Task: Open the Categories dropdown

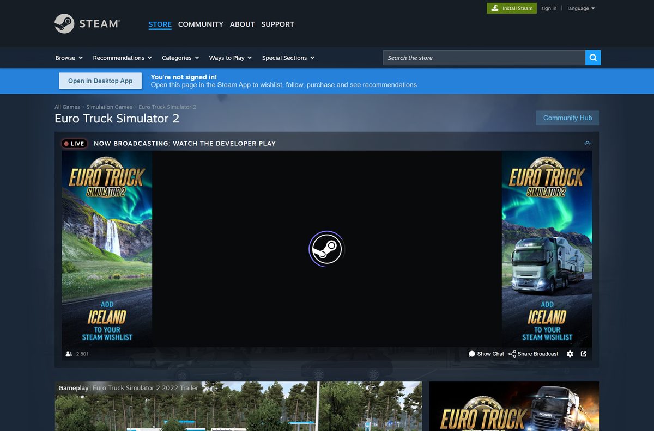Action: coord(180,58)
